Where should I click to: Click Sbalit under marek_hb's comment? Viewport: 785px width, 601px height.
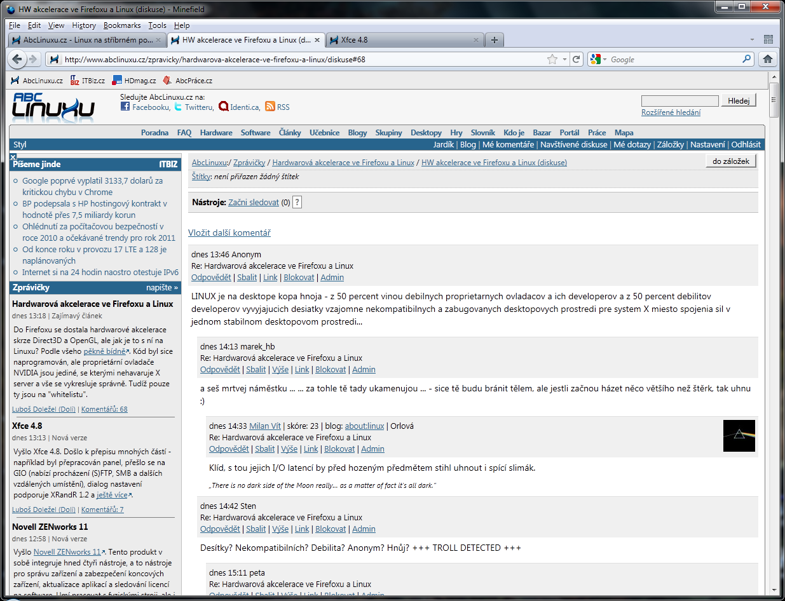[x=256, y=370]
